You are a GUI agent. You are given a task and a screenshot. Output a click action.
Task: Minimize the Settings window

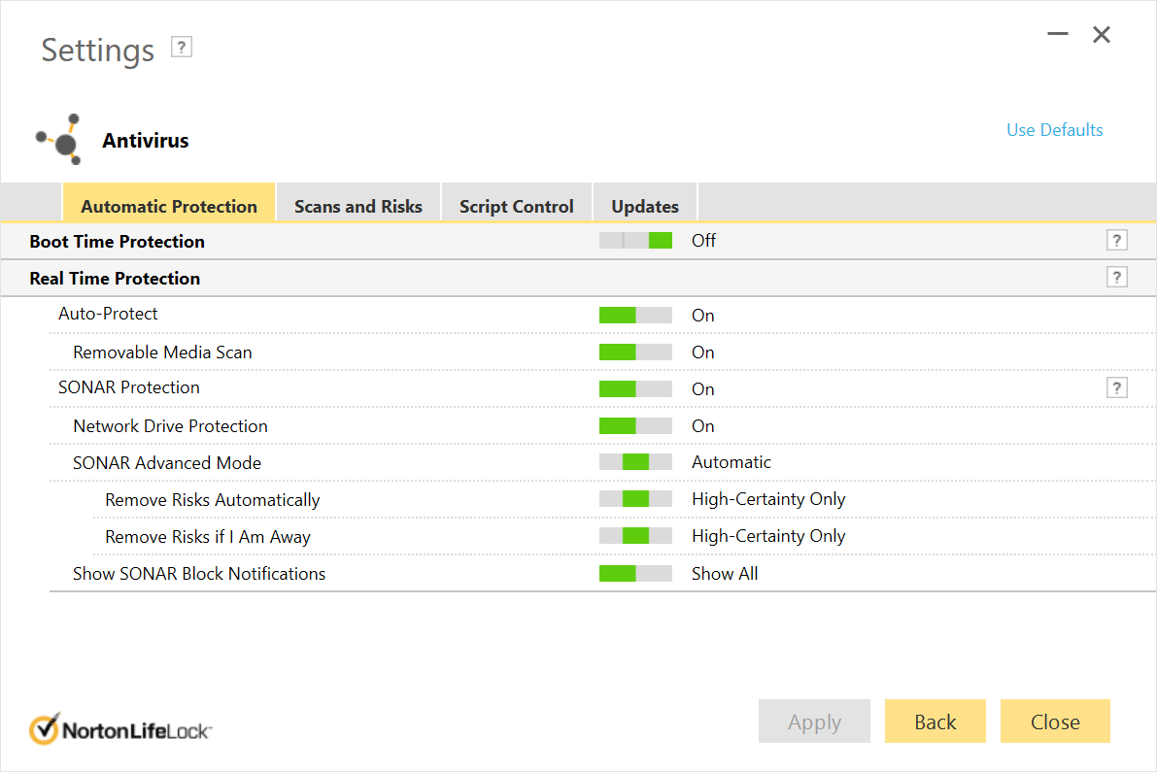click(1057, 34)
